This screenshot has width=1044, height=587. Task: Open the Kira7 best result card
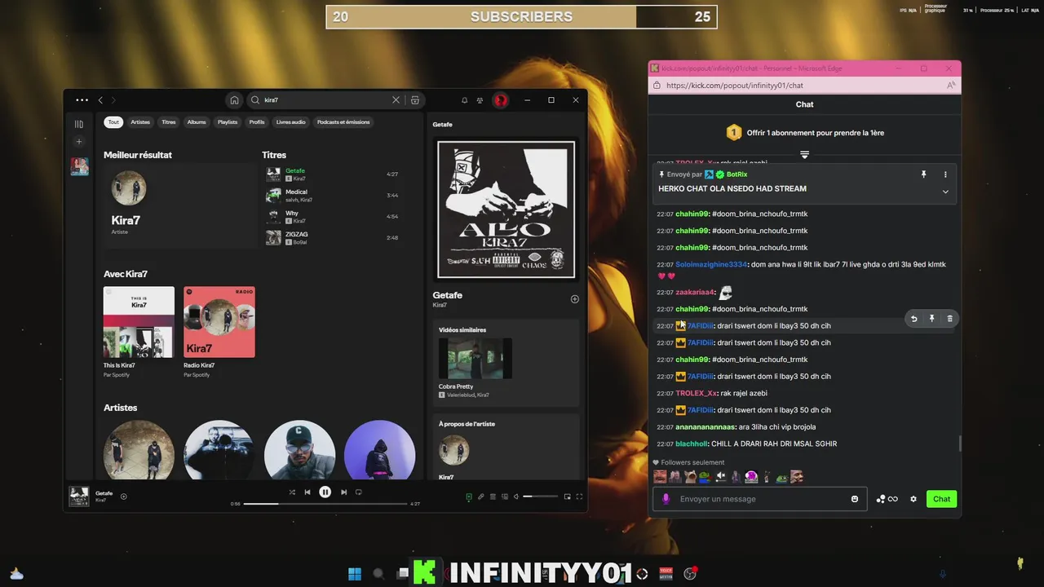(180, 205)
